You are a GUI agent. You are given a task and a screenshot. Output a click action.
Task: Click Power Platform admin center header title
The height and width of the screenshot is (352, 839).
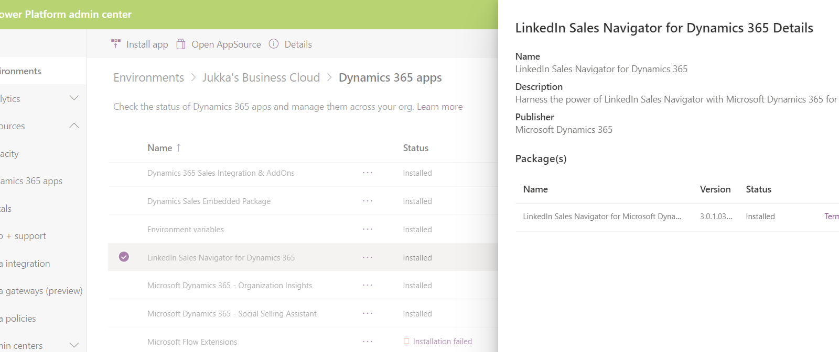pyautogui.click(x=66, y=14)
